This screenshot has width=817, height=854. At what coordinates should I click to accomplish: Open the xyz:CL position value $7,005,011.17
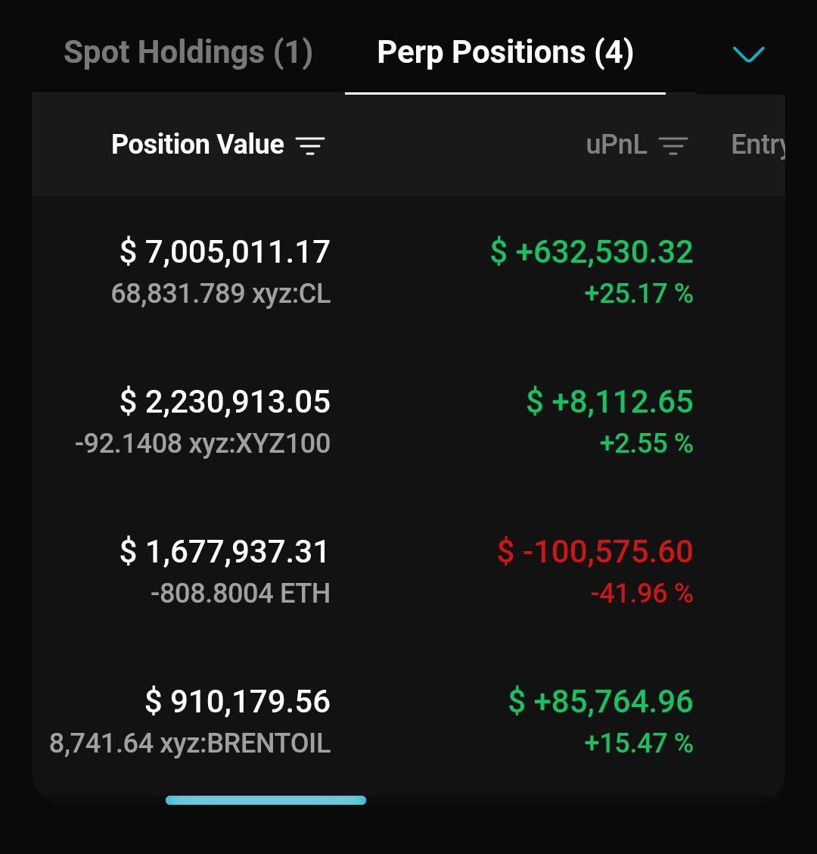point(225,252)
